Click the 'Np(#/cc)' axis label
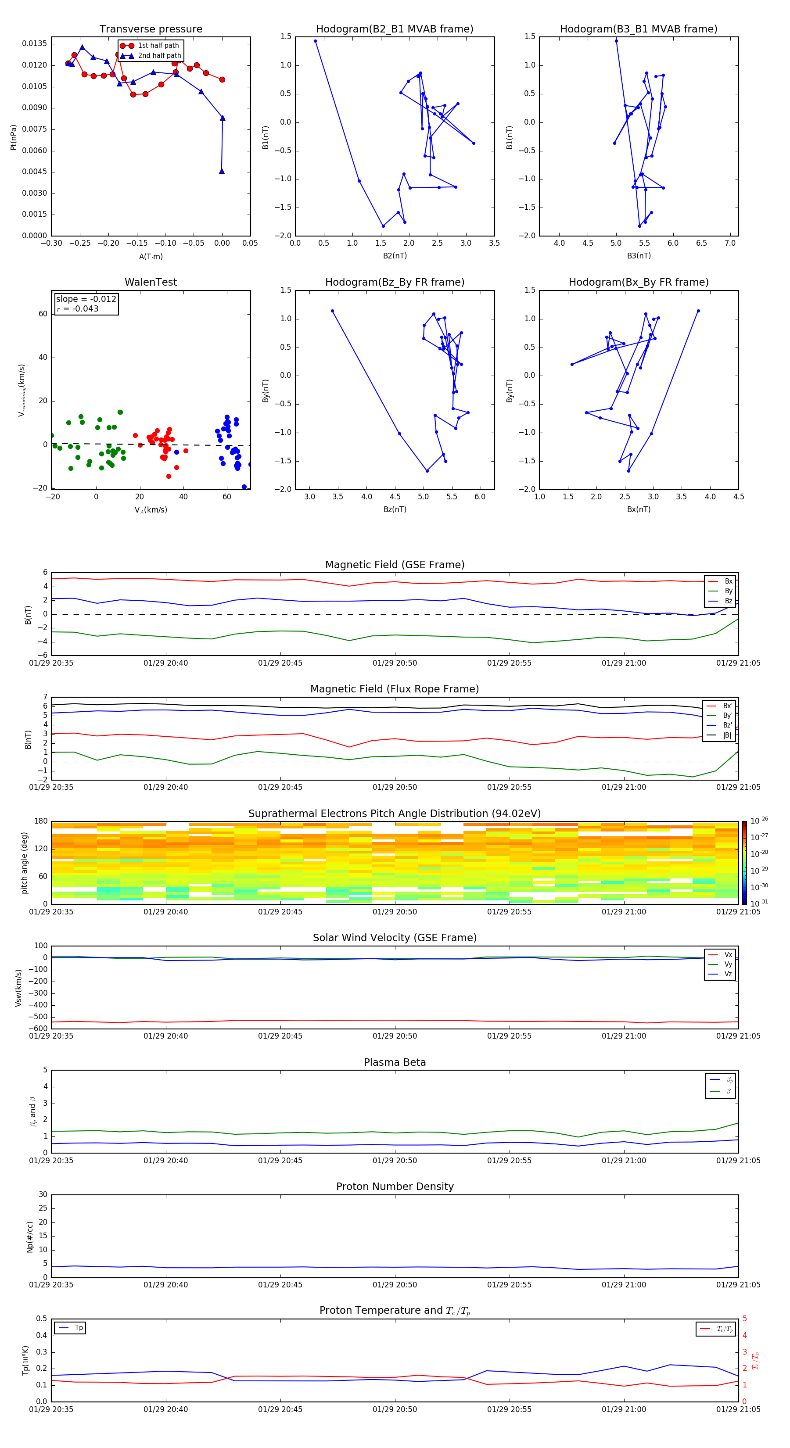Viewport: 790px width, 1448px height. click(30, 1236)
